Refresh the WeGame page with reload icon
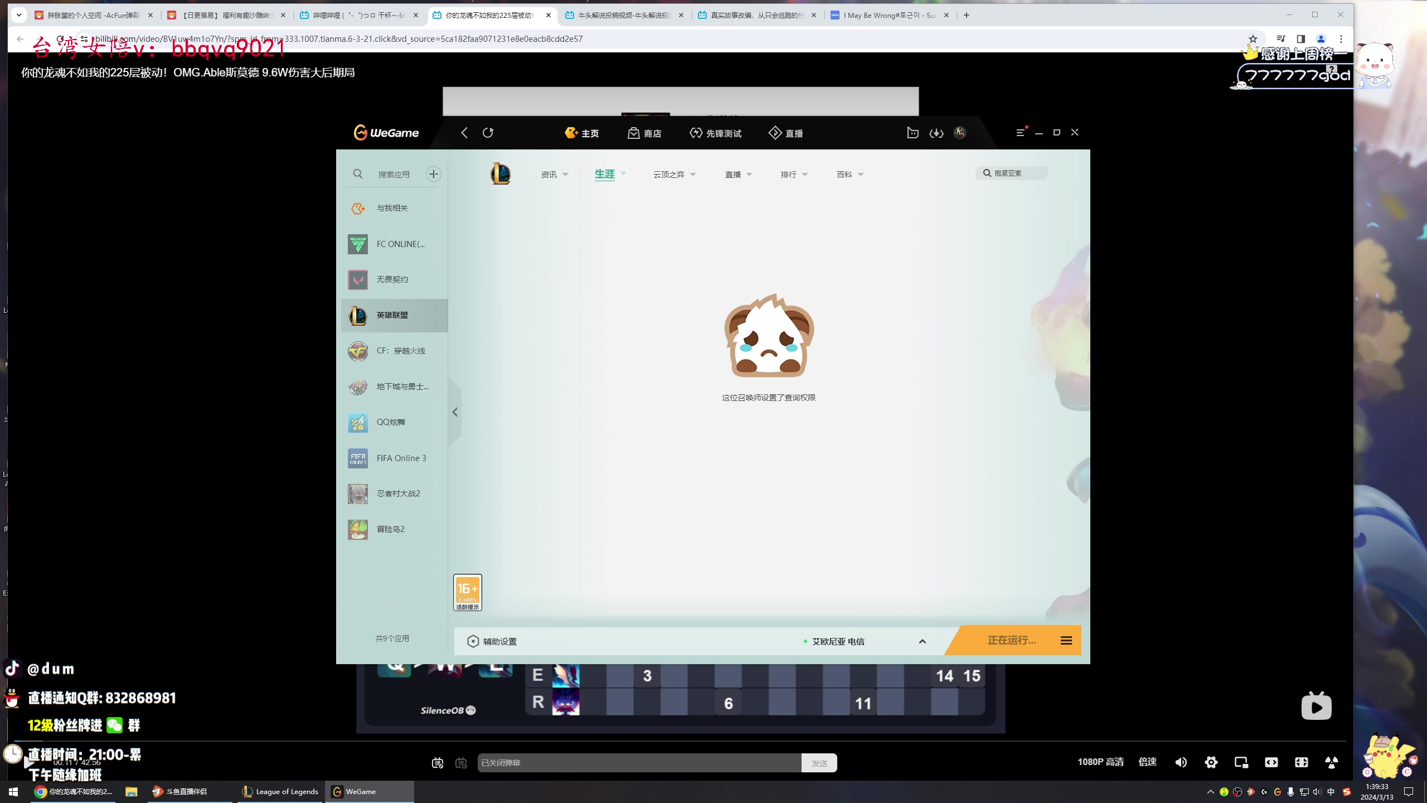The width and height of the screenshot is (1427, 803). click(488, 133)
